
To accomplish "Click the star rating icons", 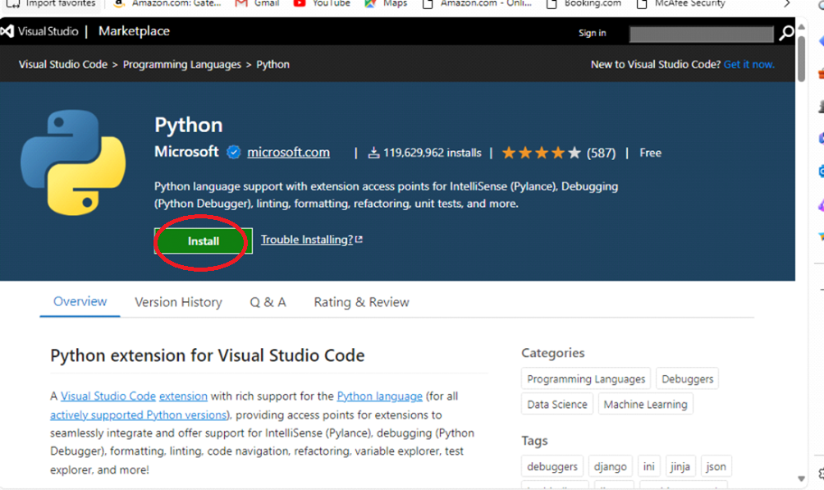I will [x=541, y=153].
